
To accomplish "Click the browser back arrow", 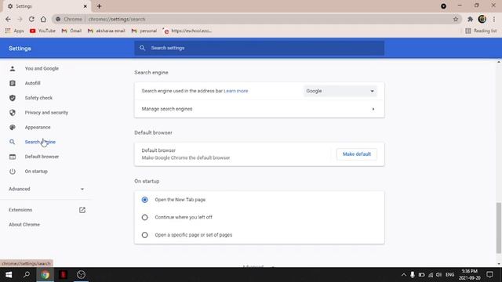I will click(x=8, y=19).
